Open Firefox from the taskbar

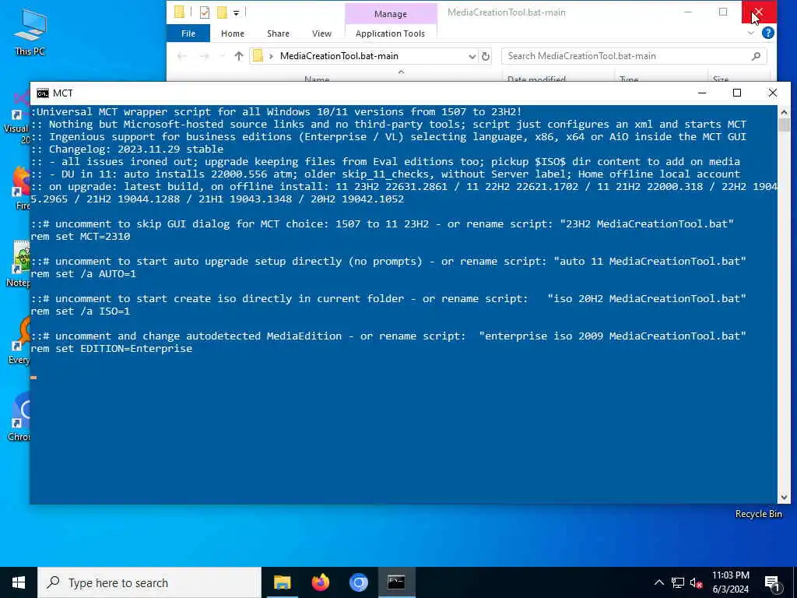(320, 582)
